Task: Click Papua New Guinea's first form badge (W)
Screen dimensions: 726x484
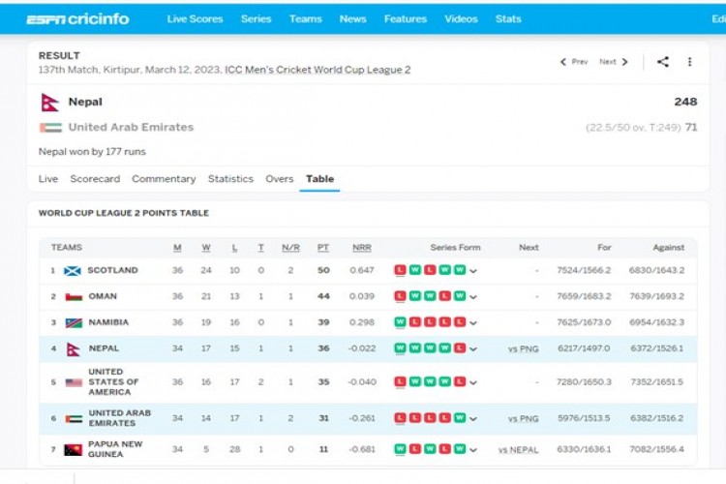Action: pyautogui.click(x=400, y=449)
